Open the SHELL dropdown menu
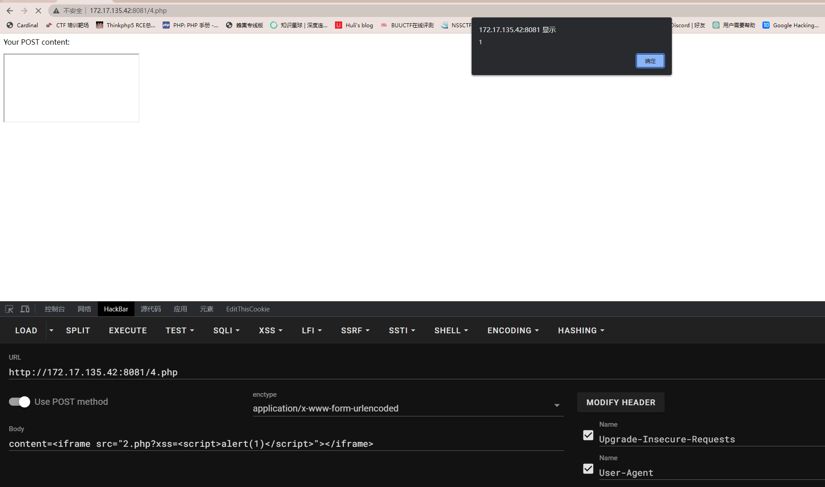 pos(451,331)
